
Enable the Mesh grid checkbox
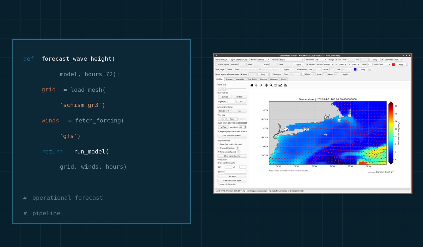pyautogui.click(x=272, y=74)
